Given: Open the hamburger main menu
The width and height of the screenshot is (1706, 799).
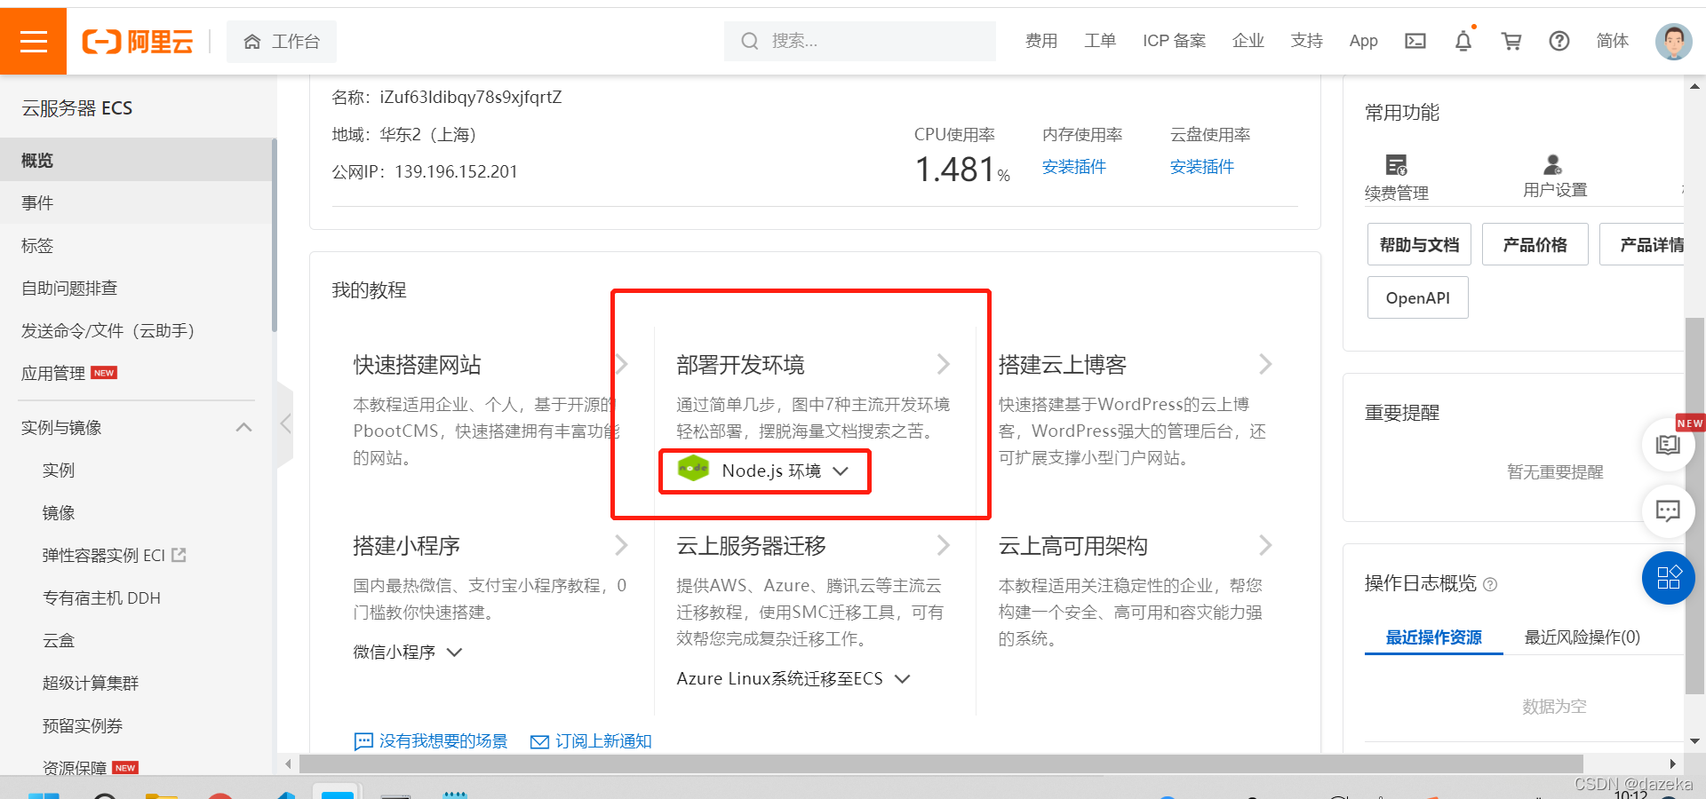Looking at the screenshot, I should (33, 41).
